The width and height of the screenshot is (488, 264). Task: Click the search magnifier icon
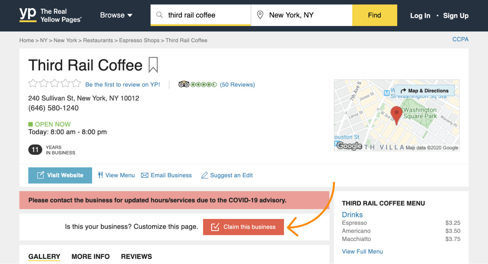tap(159, 15)
